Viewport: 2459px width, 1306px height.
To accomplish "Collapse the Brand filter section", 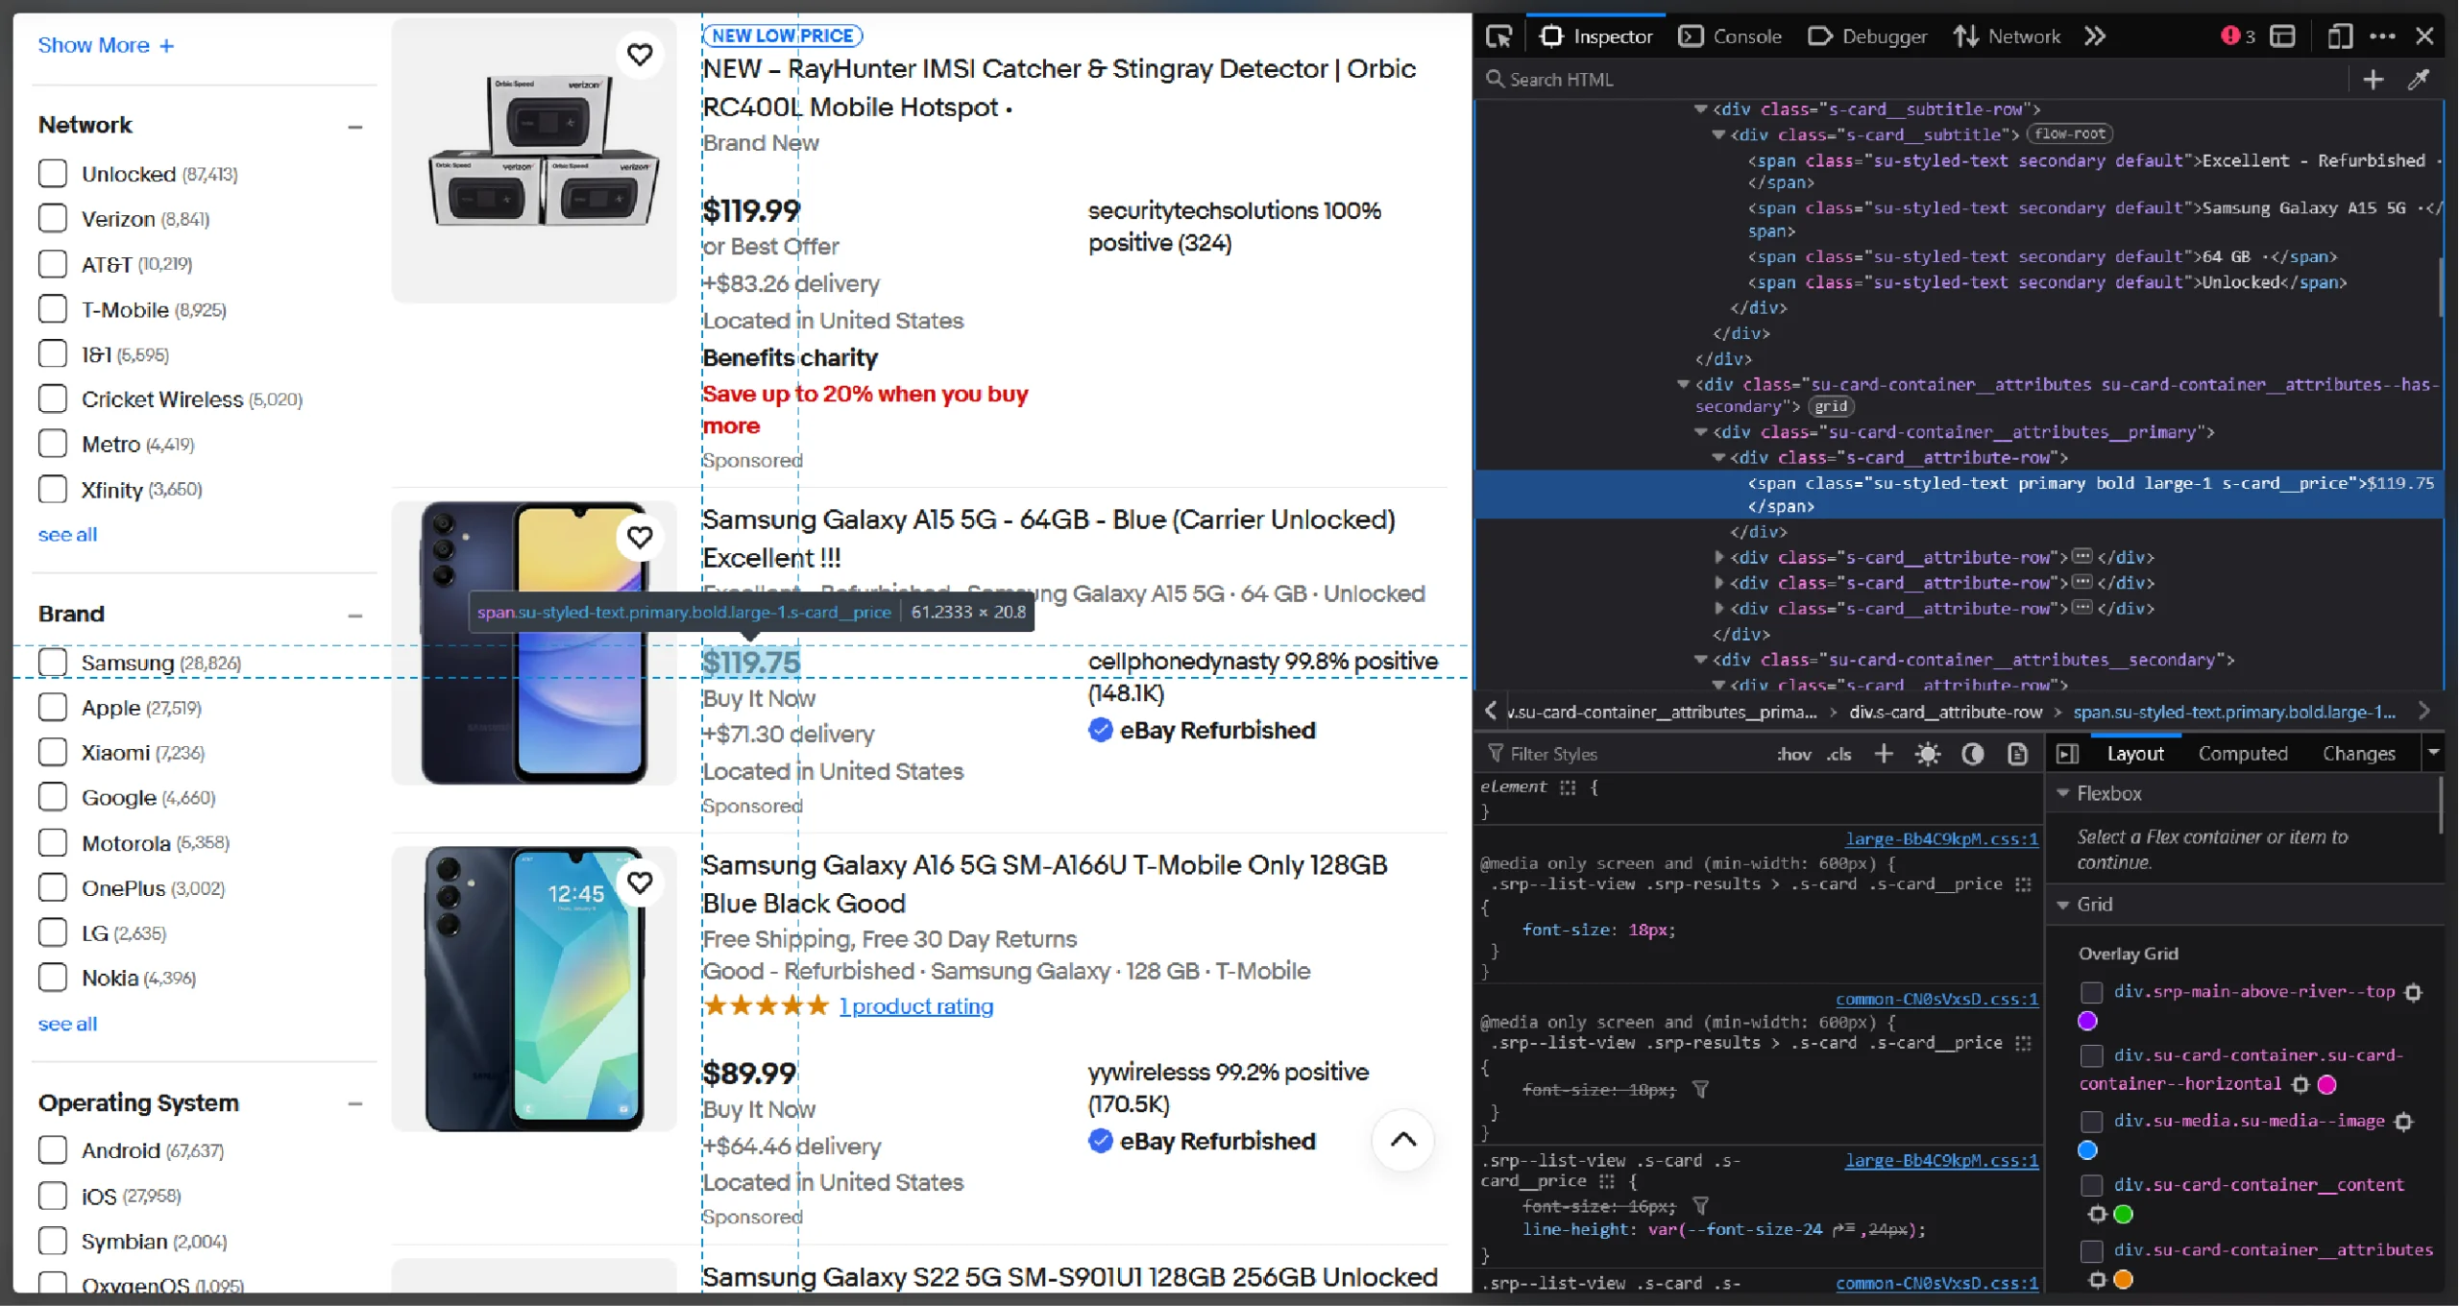I will (x=354, y=616).
